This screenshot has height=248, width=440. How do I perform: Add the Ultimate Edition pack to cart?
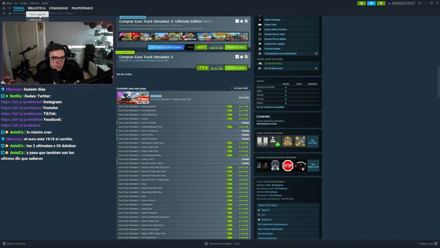236,47
